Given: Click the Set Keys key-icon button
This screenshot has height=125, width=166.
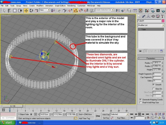Looking at the screenshot, I should click(x=98, y=116).
